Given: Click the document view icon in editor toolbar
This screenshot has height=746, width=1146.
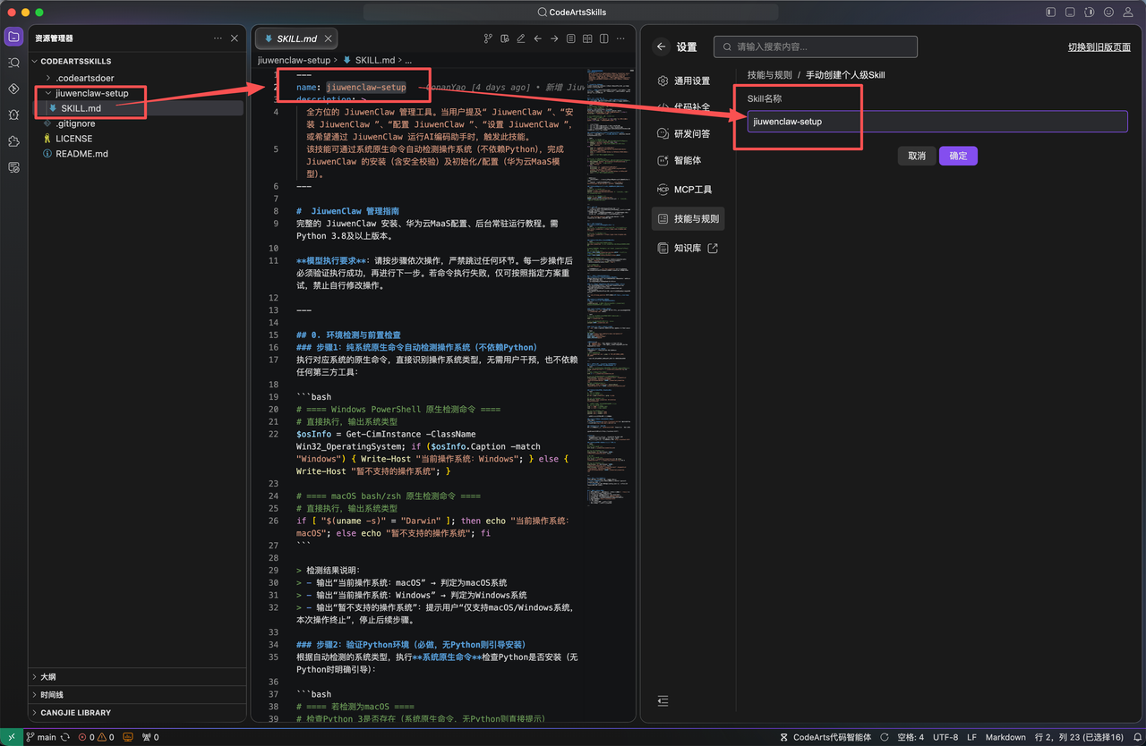Looking at the screenshot, I should (570, 38).
